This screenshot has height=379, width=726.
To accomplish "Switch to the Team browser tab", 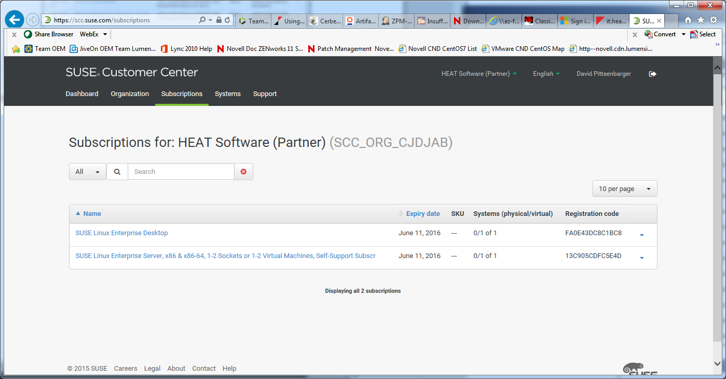I will coord(253,21).
